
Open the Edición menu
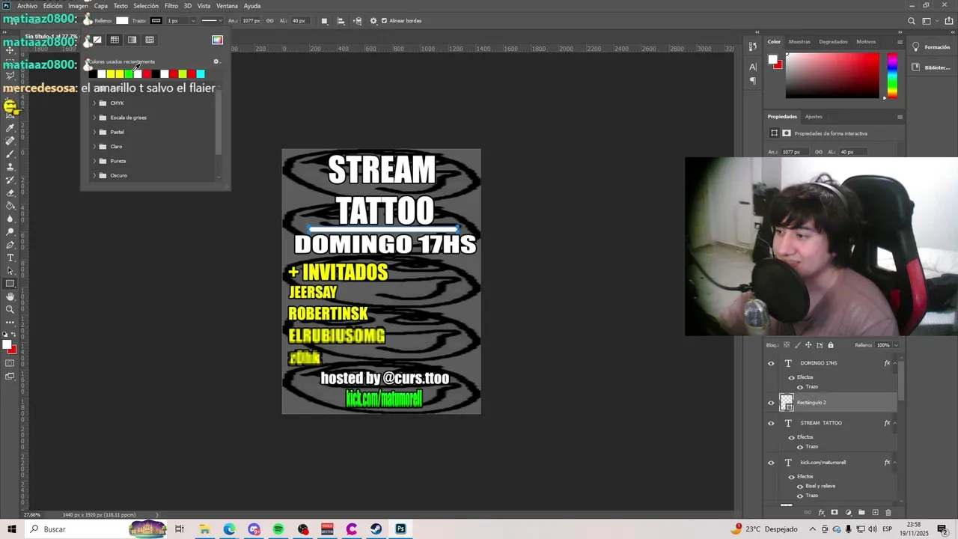click(52, 5)
